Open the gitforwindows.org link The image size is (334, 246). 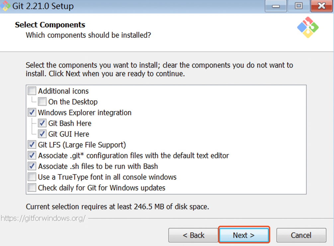43,218
